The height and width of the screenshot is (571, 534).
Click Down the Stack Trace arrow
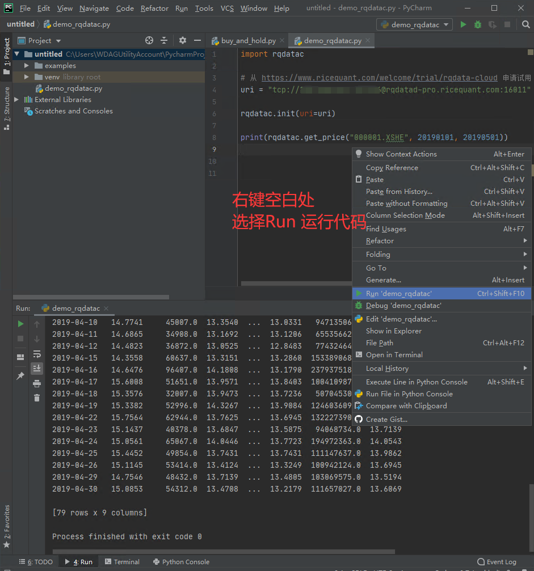[37, 339]
